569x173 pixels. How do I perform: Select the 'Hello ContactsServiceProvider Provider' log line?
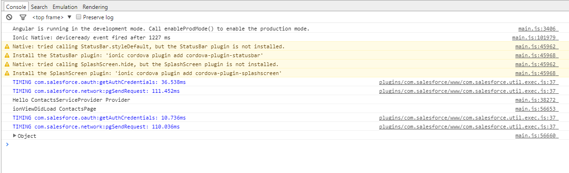coord(71,100)
